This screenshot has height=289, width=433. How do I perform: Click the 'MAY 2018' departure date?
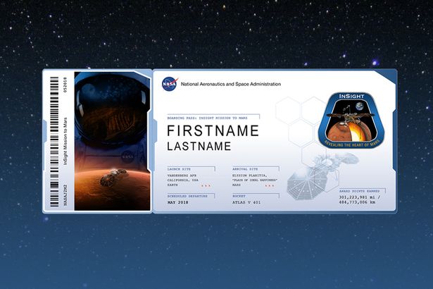(178, 202)
